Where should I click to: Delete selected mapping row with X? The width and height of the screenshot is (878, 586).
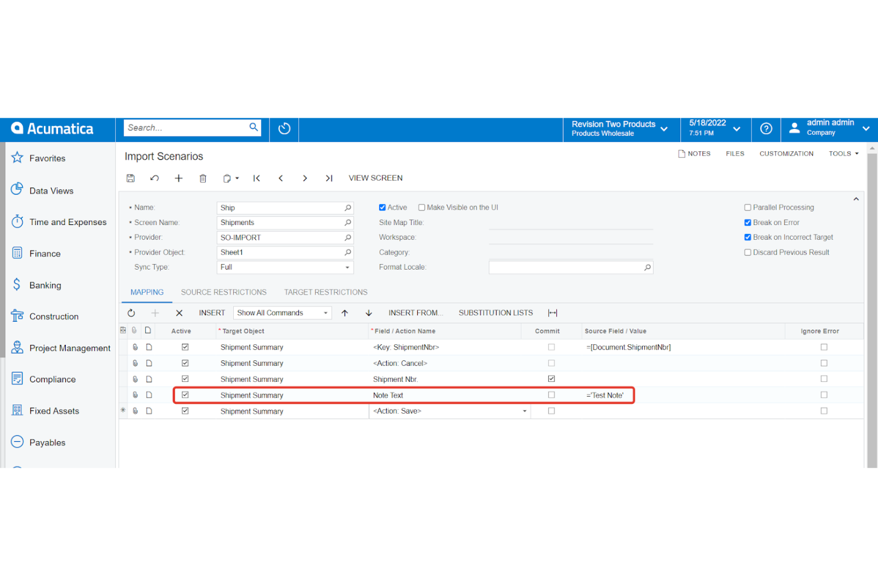(179, 313)
